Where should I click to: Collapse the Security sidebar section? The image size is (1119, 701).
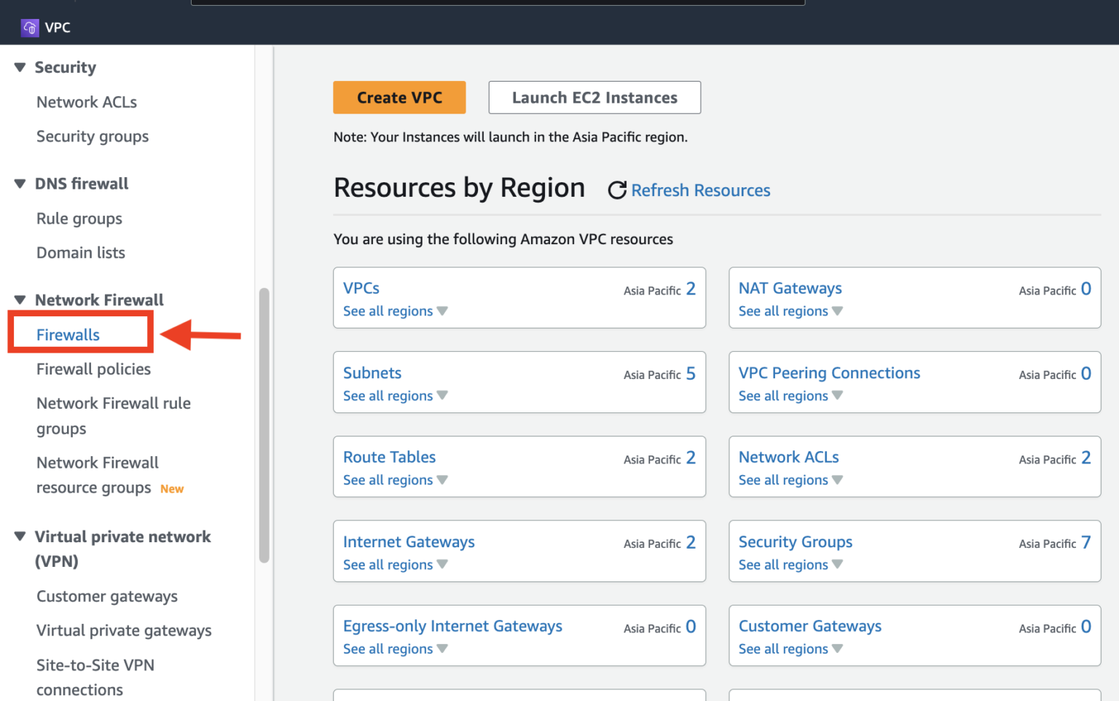[x=20, y=66]
